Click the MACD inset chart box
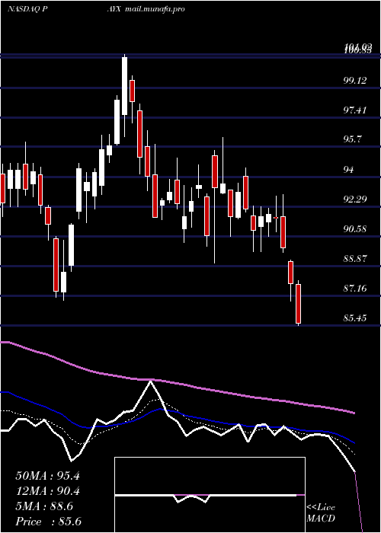This screenshot has width=381, height=533. [210, 495]
